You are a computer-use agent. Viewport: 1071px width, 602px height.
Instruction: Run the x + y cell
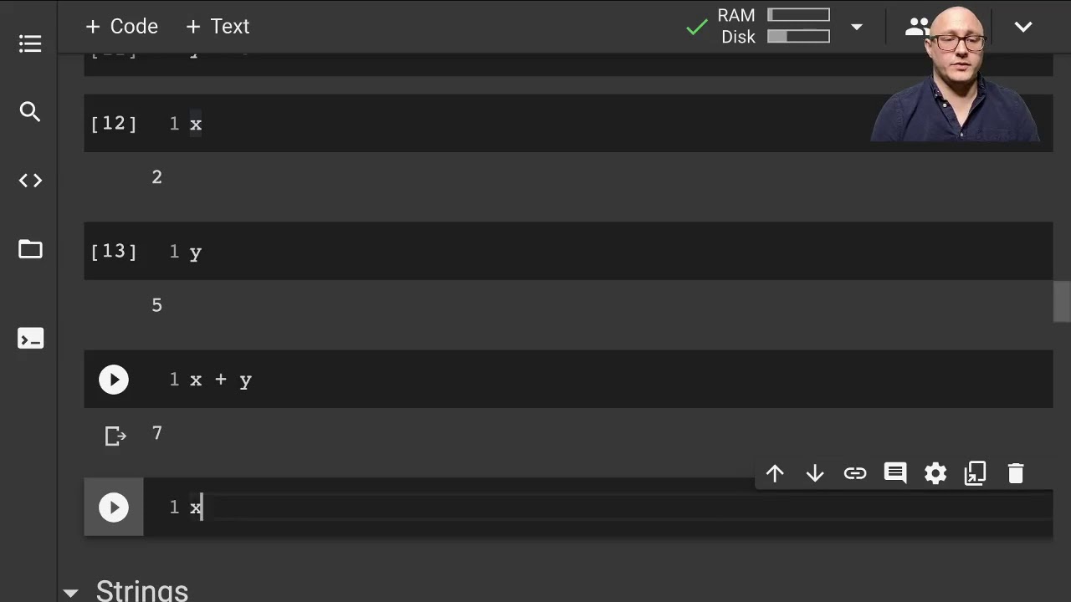(x=114, y=380)
